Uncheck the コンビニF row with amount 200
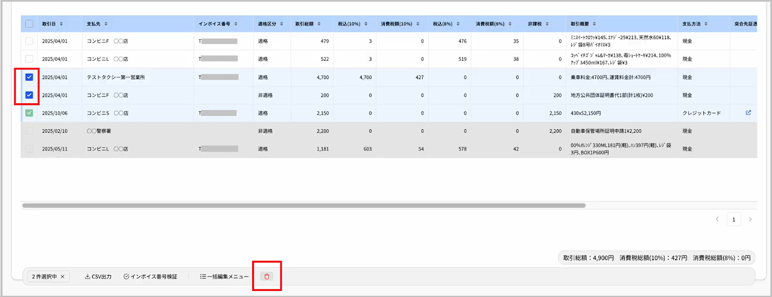This screenshot has height=297, width=772. 29,95
